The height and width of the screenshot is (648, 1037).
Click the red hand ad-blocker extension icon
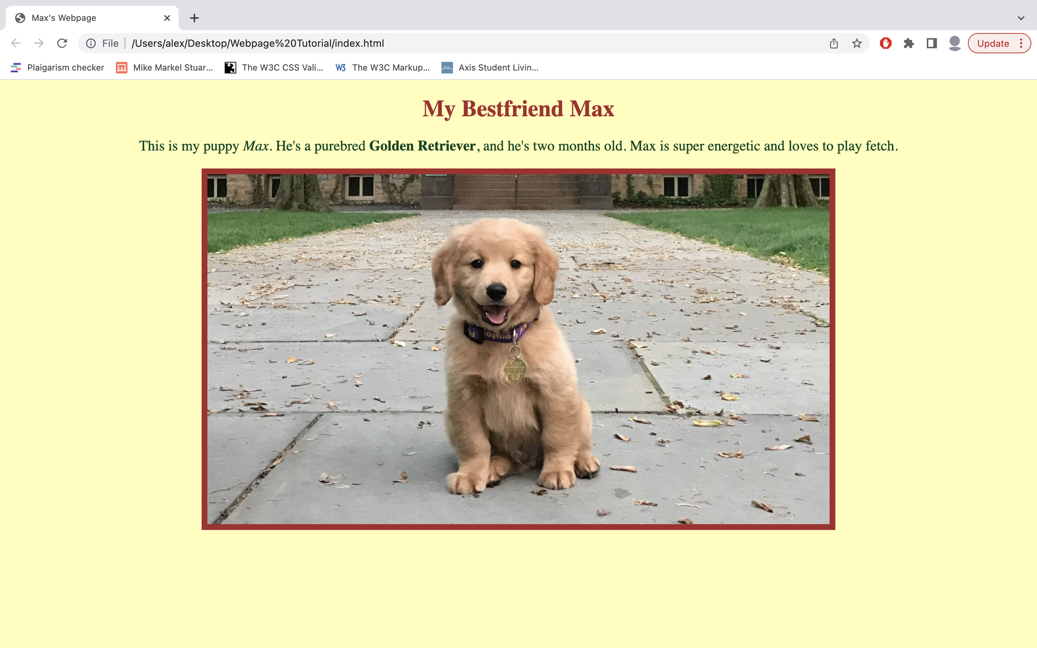[x=886, y=43]
